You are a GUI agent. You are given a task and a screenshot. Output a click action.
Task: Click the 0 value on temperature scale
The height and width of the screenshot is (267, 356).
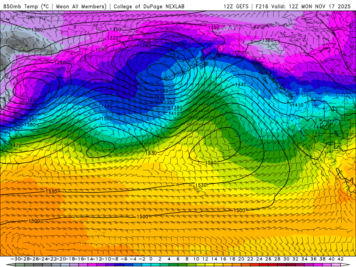(x=151, y=259)
